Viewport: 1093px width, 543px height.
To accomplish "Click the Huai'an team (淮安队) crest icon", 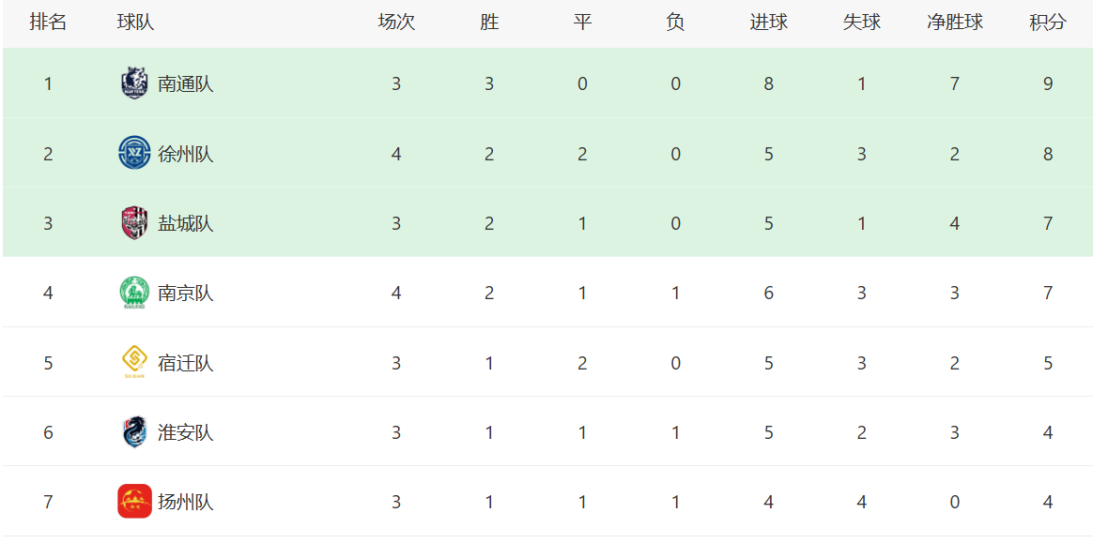I will pos(134,432).
